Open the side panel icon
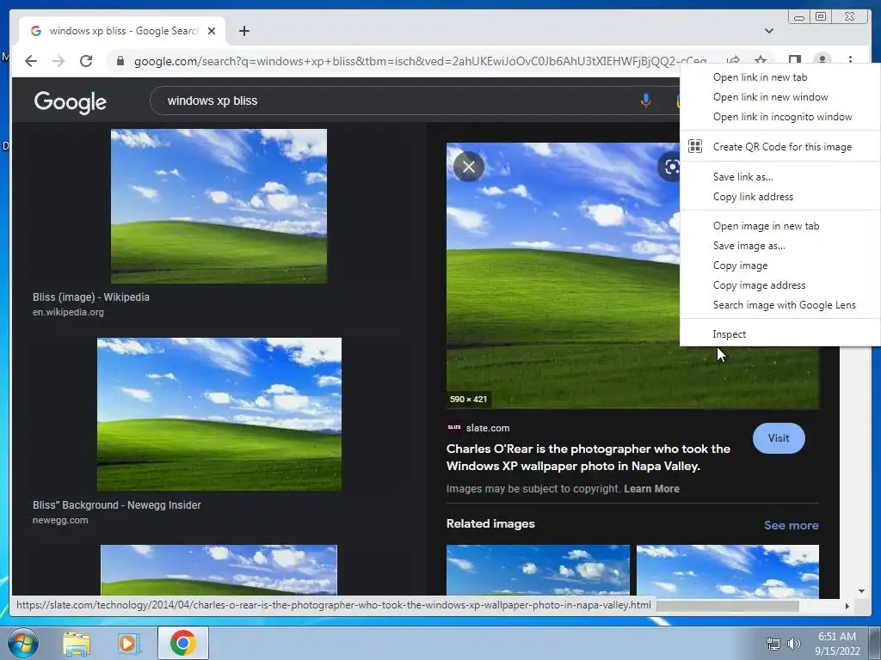881x660 pixels. click(x=794, y=60)
